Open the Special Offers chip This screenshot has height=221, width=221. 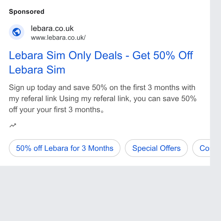pos(156,148)
